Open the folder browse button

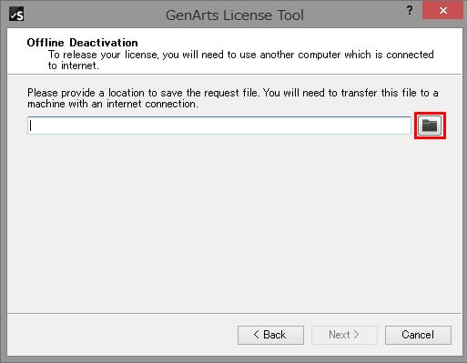coord(430,126)
